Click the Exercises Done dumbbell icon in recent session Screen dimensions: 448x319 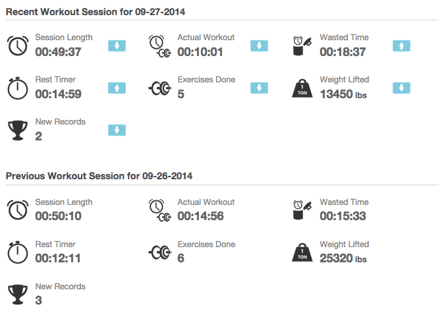pyautogui.click(x=160, y=88)
